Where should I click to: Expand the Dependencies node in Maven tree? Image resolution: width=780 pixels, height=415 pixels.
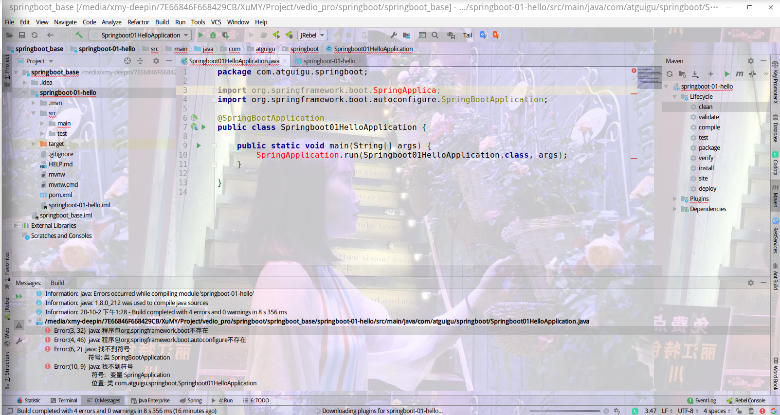(x=675, y=209)
